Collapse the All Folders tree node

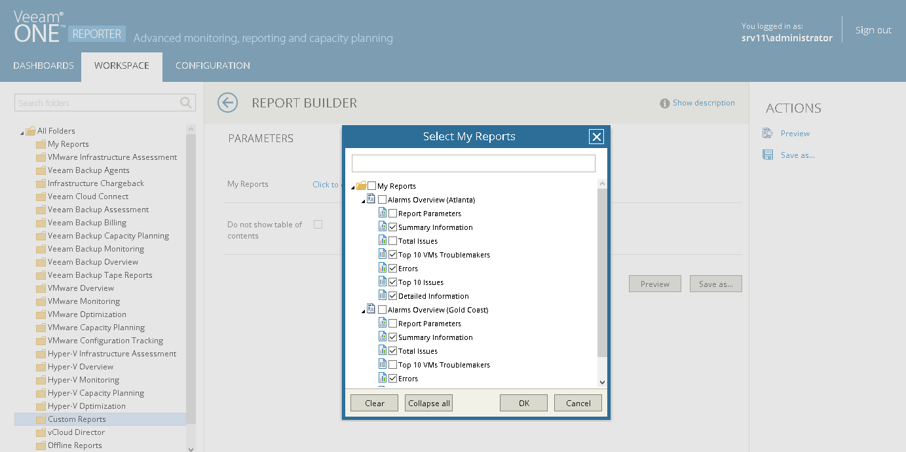coord(22,133)
